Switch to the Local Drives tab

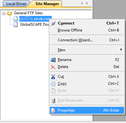[x=16, y=4]
